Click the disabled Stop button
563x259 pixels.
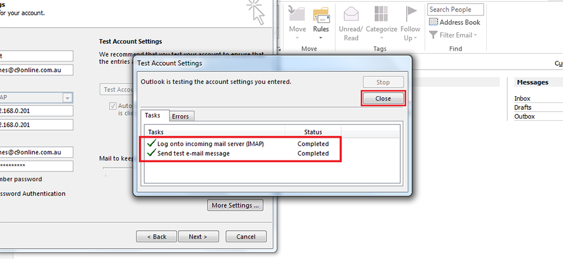tap(383, 82)
